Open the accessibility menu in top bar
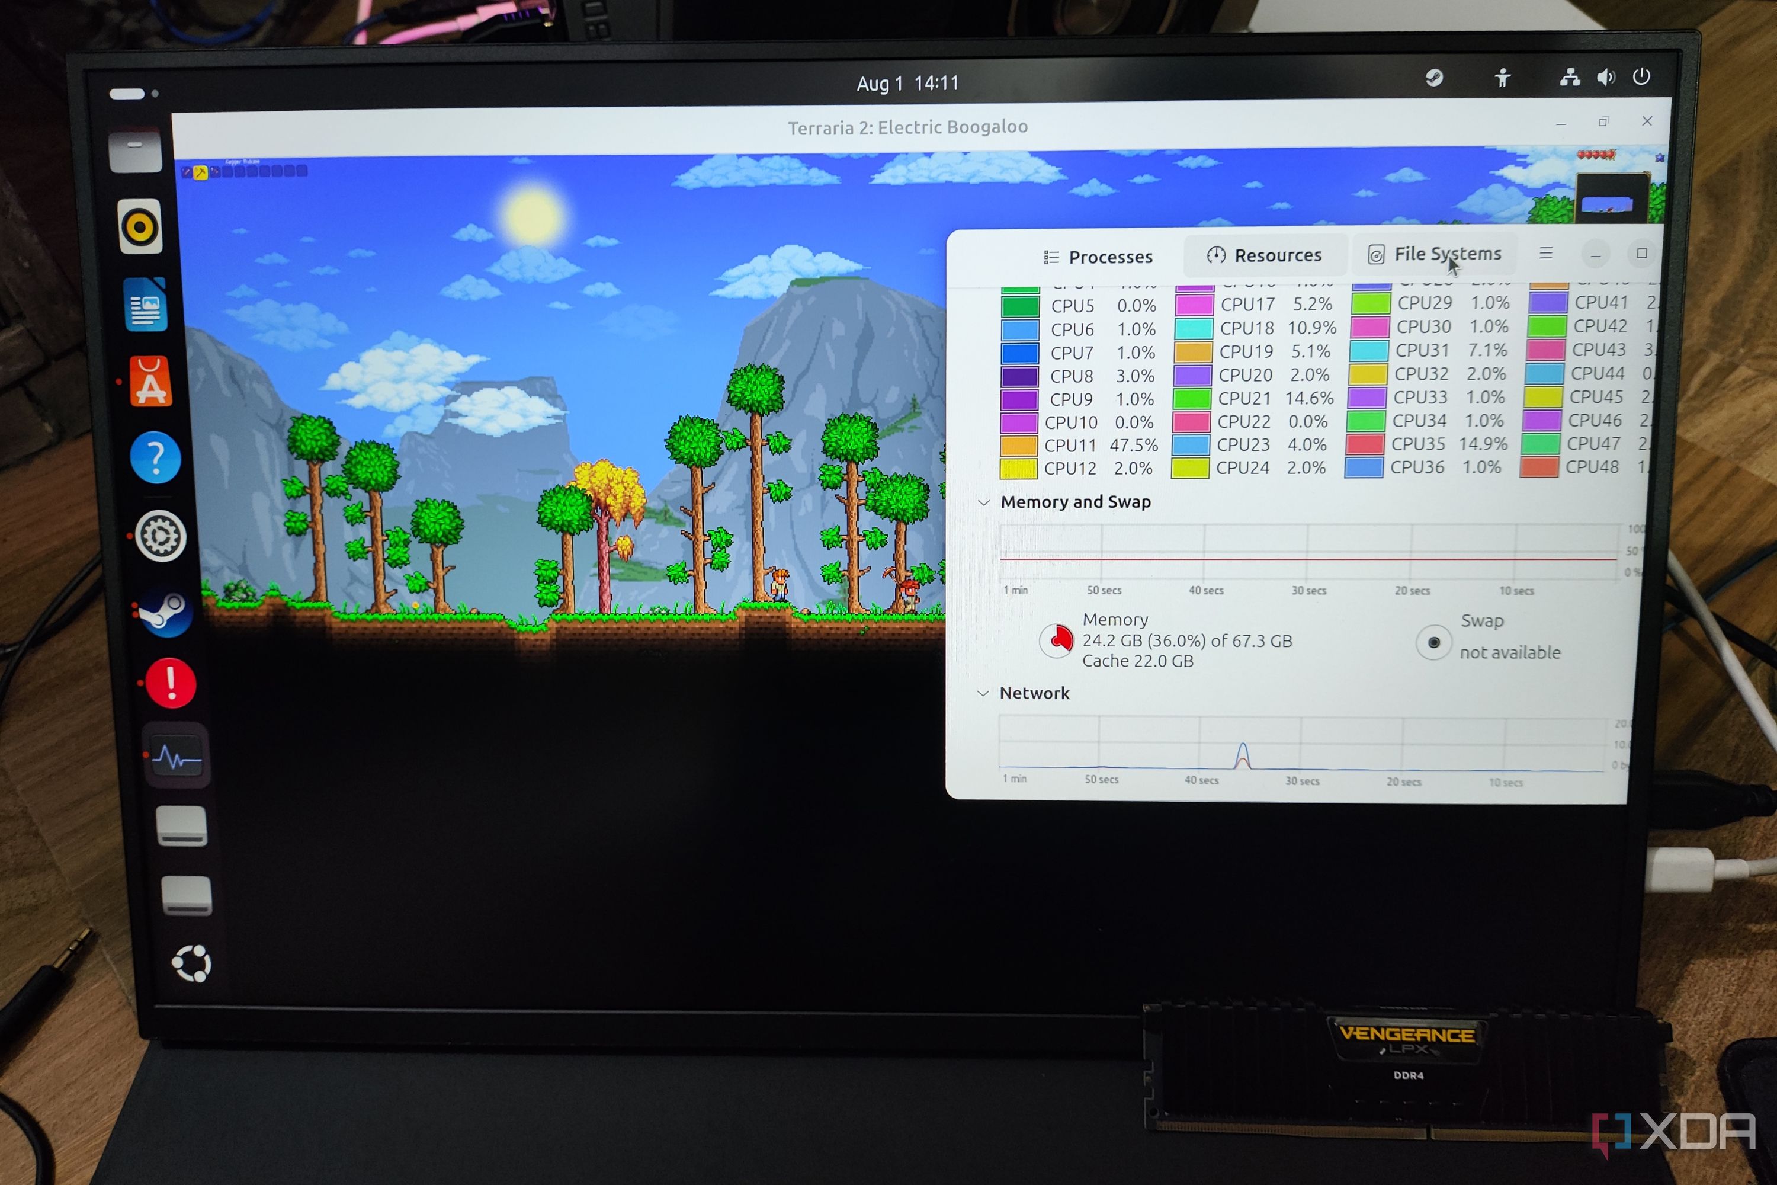This screenshot has width=1777, height=1185. (1502, 77)
